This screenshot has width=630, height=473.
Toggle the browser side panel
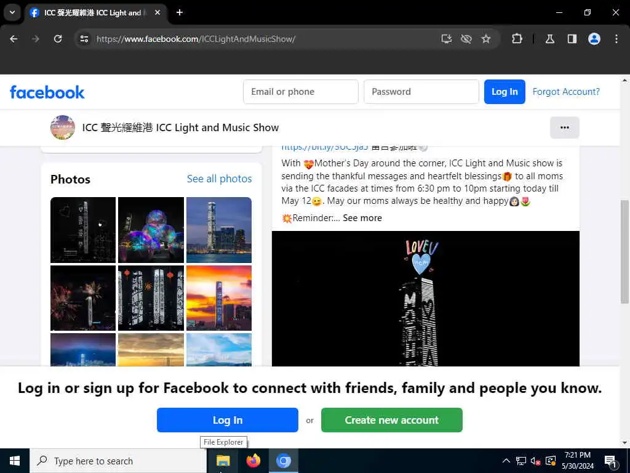pyautogui.click(x=572, y=39)
